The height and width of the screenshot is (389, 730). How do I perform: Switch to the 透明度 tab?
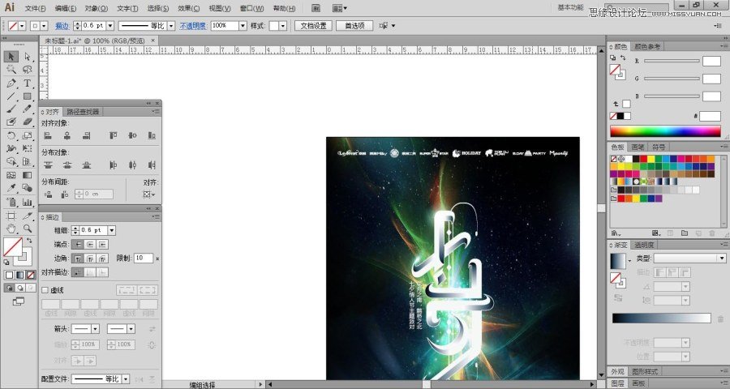(x=644, y=245)
